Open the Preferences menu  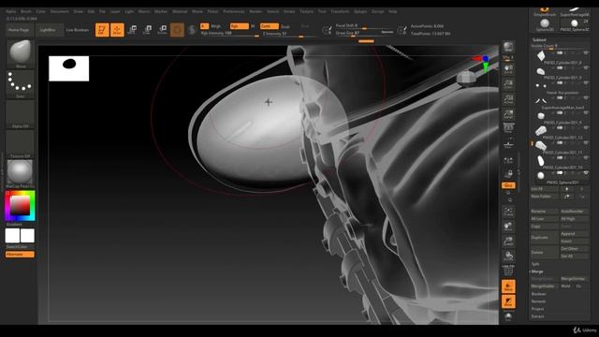click(234, 11)
